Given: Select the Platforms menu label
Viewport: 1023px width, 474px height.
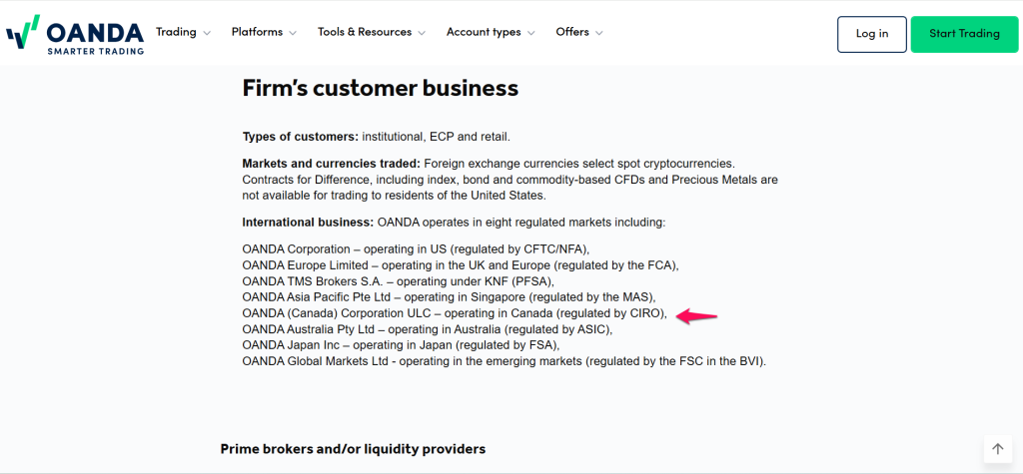Looking at the screenshot, I should [x=257, y=32].
